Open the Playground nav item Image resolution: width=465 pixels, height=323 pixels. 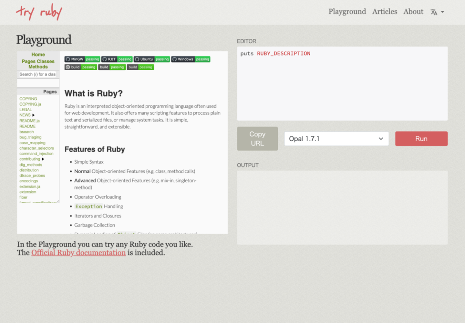pyautogui.click(x=347, y=12)
